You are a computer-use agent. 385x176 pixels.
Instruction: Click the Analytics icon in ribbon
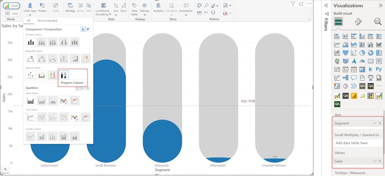[x=158, y=8]
